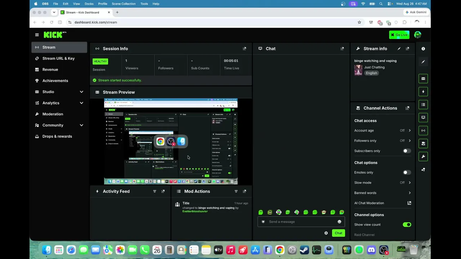Pop out the Mod Actions panel
The width and height of the screenshot is (461, 259).
click(x=245, y=191)
